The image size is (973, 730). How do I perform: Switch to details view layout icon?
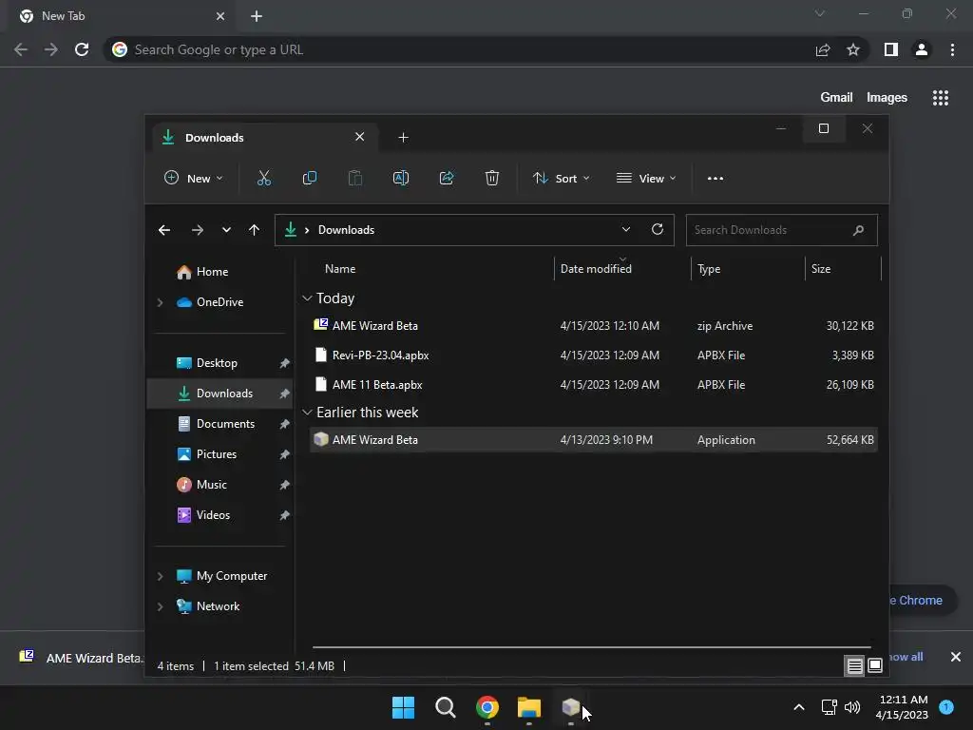tap(854, 666)
